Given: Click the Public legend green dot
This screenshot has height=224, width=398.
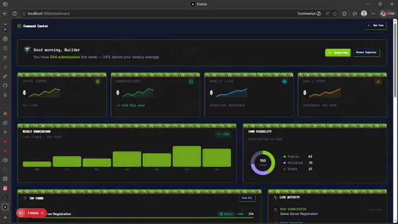Looking at the screenshot, I should pos(284,157).
